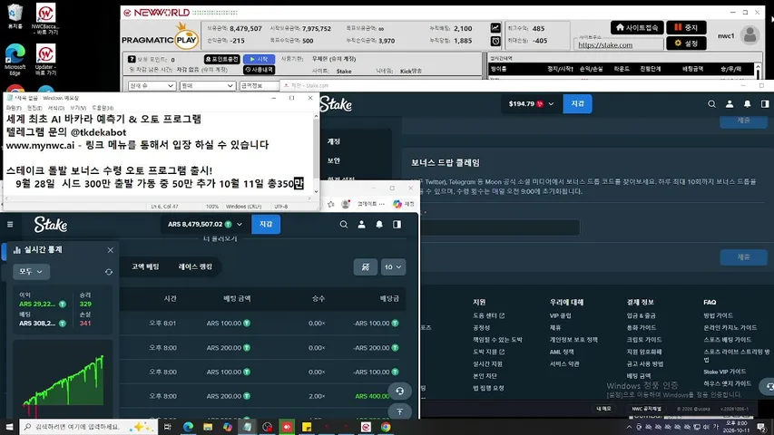Open the 모두 filter dropdown in stats
This screenshot has height=435, width=774.
[x=31, y=272]
